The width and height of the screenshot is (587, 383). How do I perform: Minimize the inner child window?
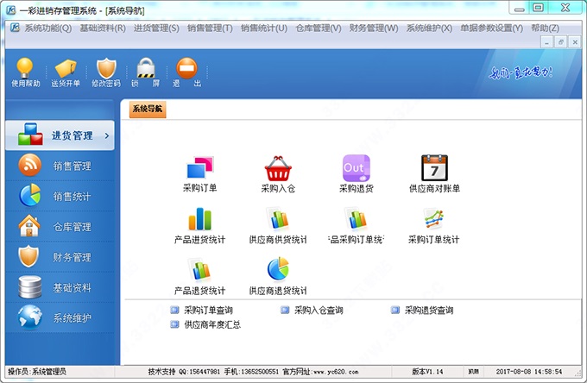[x=547, y=42]
